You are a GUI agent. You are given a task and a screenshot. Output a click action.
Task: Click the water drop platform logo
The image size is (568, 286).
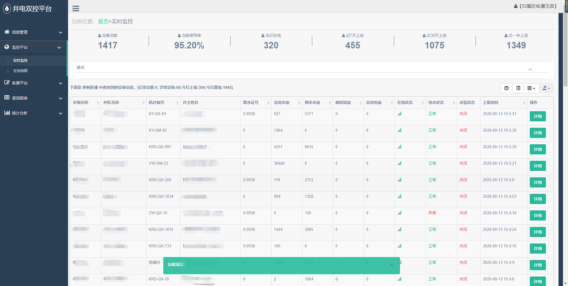click(x=7, y=9)
